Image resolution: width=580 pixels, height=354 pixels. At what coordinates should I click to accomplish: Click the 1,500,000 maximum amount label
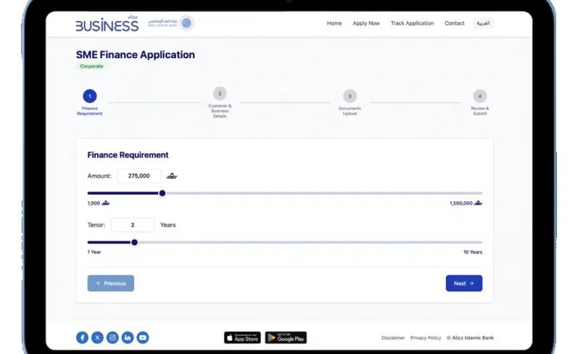pyautogui.click(x=465, y=203)
